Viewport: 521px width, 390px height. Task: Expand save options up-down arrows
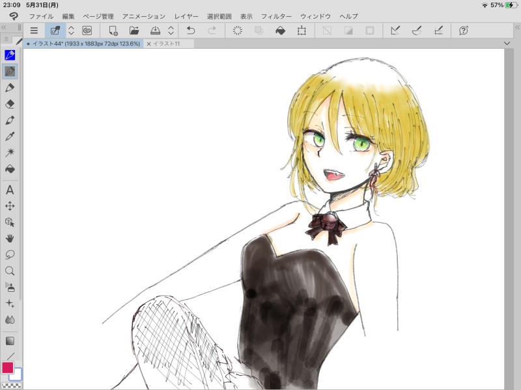(x=171, y=31)
